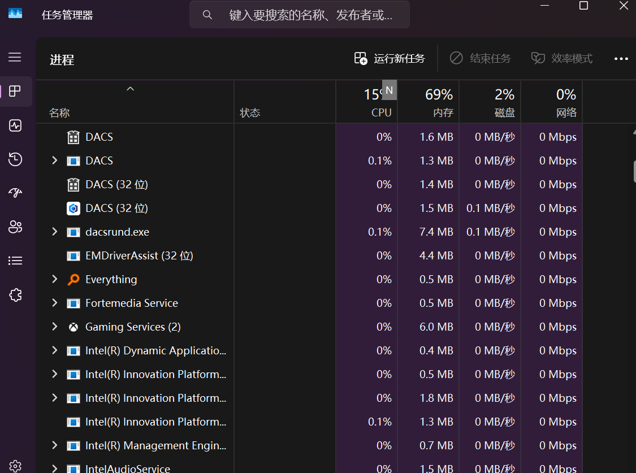Expand the DACS process group
This screenshot has height=473, width=636.
[x=54, y=160]
